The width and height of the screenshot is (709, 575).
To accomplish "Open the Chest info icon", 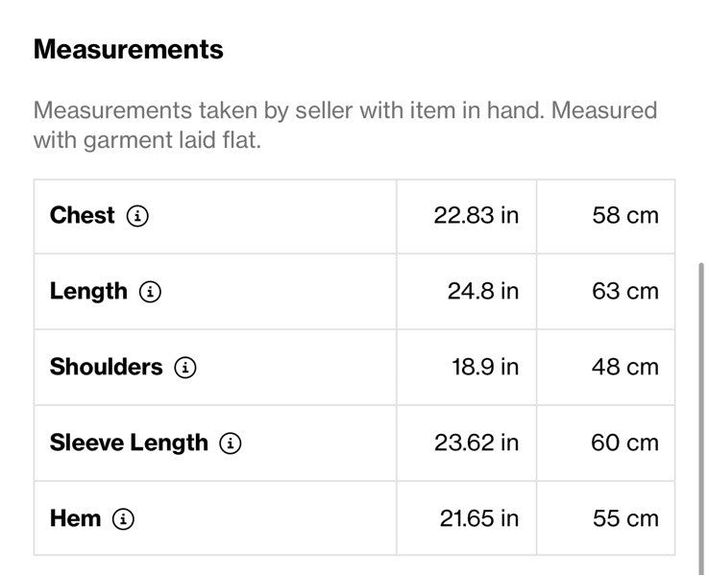I will [137, 216].
